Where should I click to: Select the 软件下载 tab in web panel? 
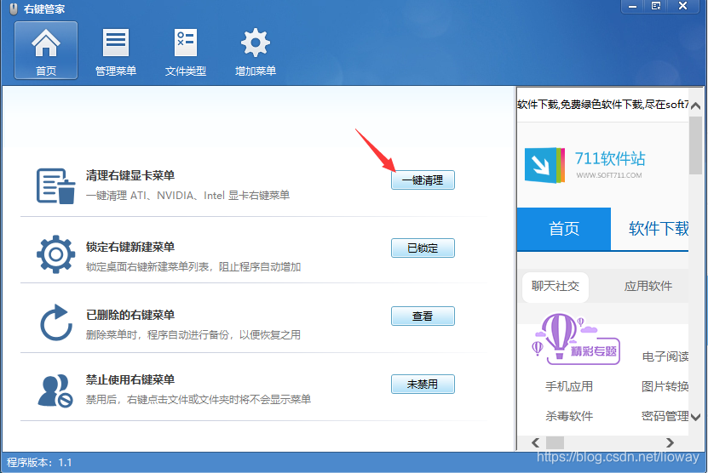pyautogui.click(x=659, y=229)
